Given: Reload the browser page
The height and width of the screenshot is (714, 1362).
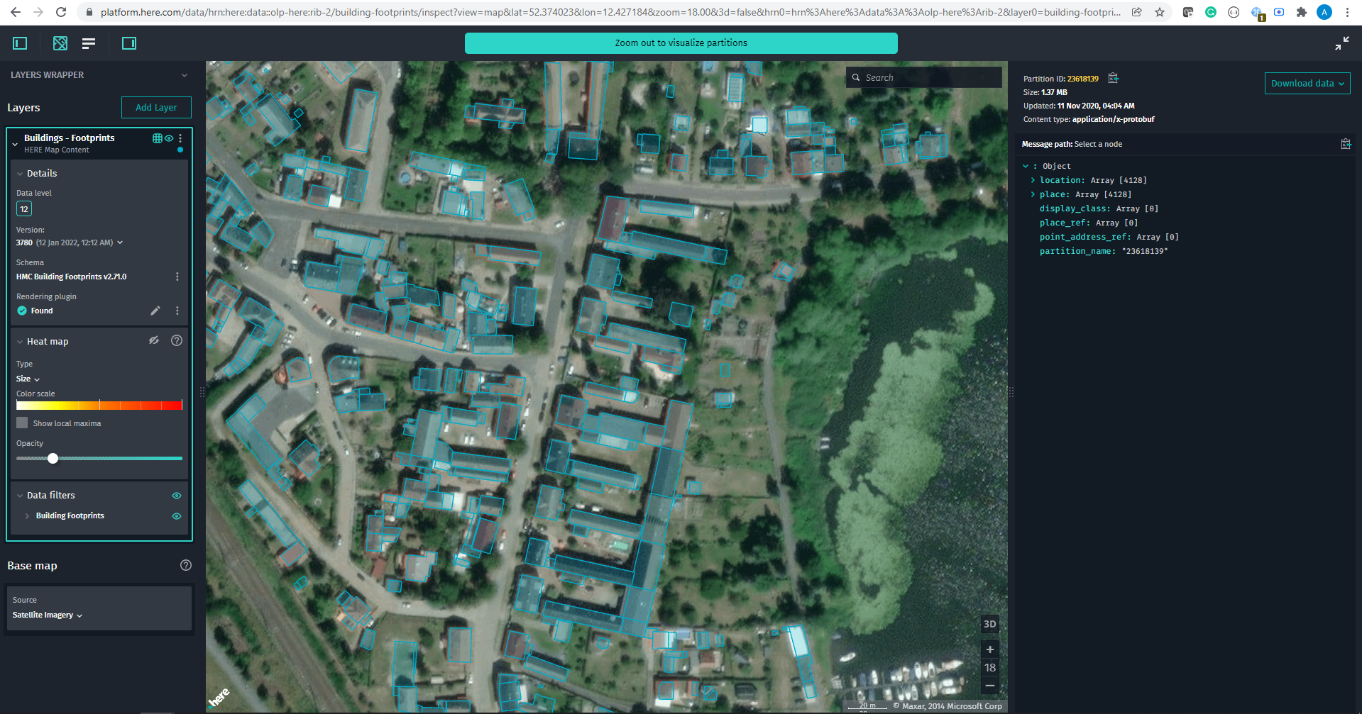Looking at the screenshot, I should (61, 12).
